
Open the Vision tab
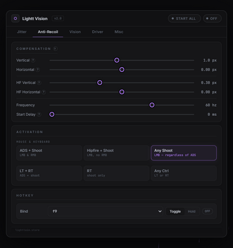75,32
